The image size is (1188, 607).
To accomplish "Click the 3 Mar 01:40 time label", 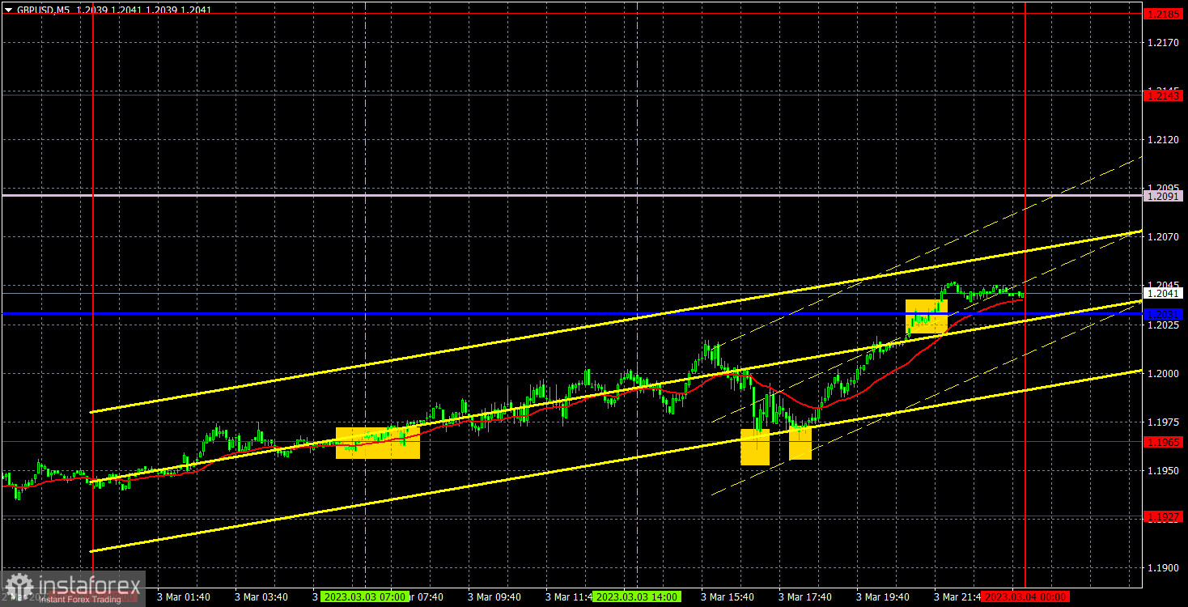I will click(184, 596).
